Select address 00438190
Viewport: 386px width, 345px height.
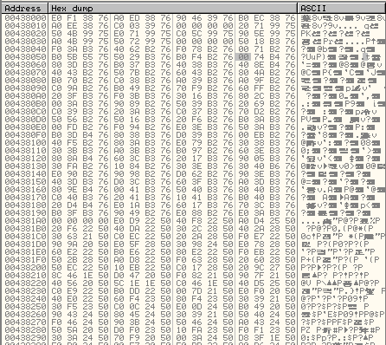[25, 213]
